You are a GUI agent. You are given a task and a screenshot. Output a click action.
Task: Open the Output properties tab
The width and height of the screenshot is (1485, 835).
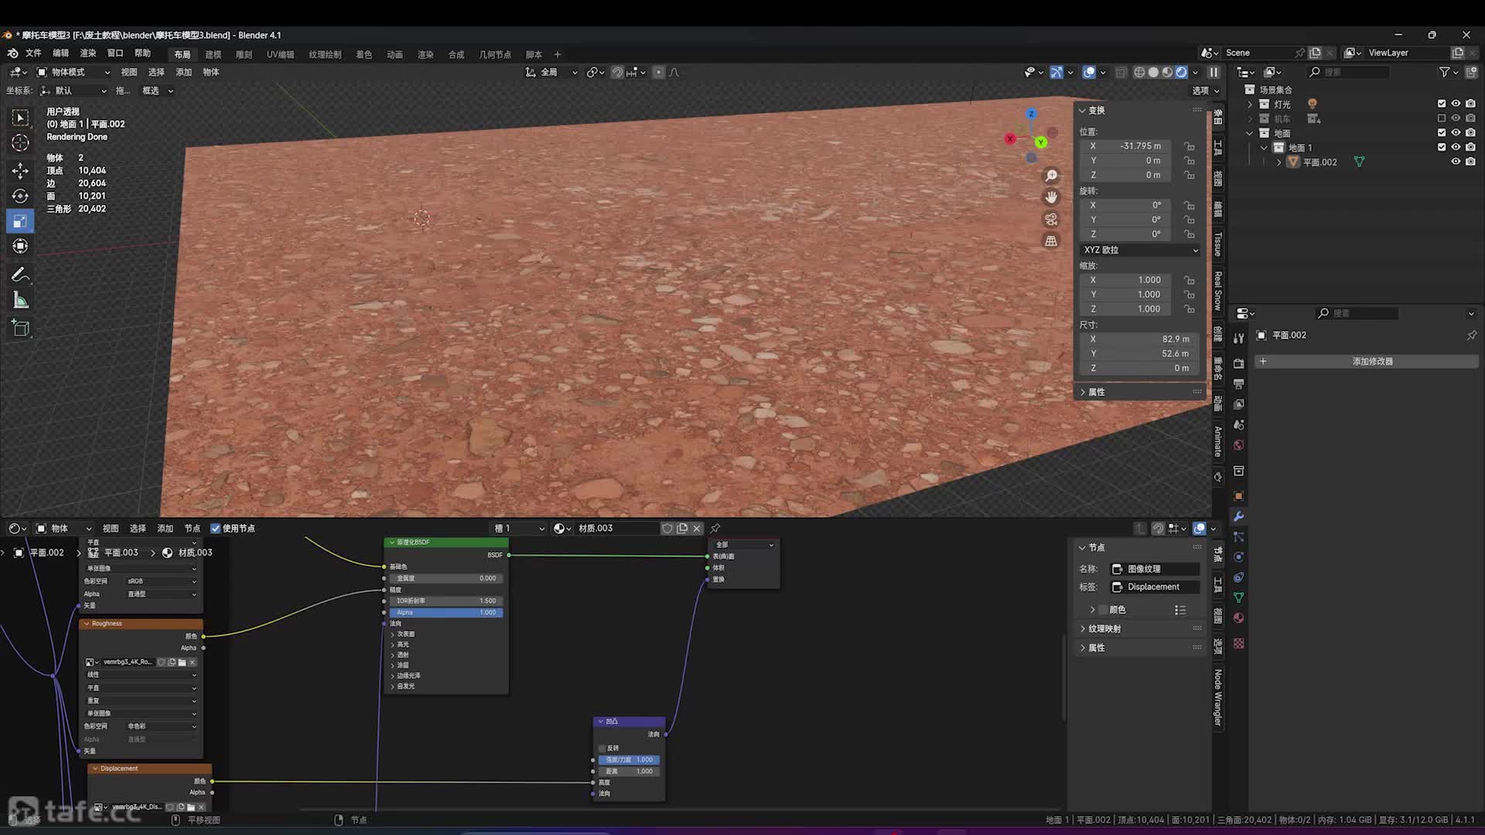[1238, 384]
